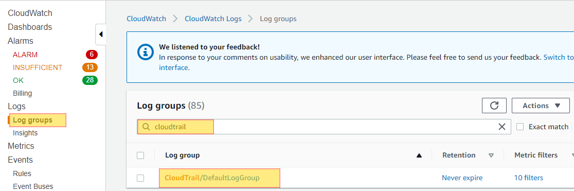Open Event Buses in sidebar
Screen dimensions: 574x191
[33, 186]
